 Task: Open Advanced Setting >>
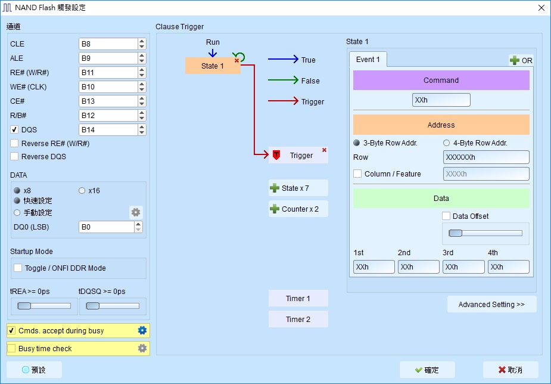[491, 304]
